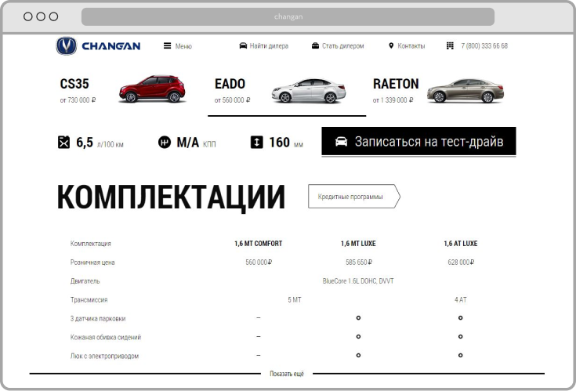The height and width of the screenshot is (391, 576).
Task: Click price 585 650 in table
Action: click(359, 262)
